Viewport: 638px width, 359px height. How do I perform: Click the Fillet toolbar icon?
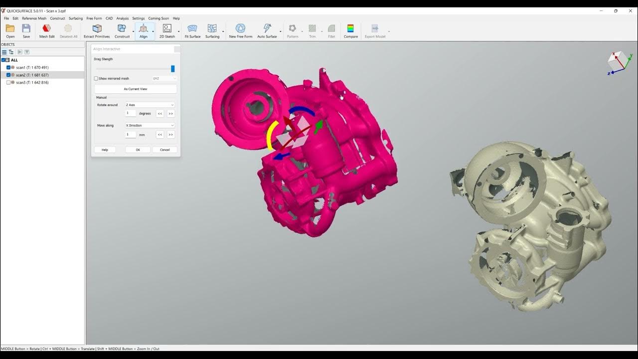point(331,28)
